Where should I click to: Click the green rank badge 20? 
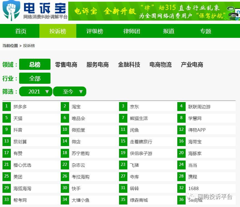coord(181,153)
